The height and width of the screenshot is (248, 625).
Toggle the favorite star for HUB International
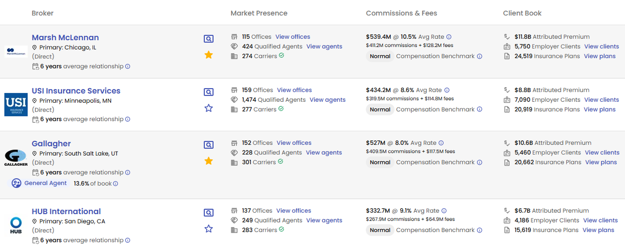point(209,229)
